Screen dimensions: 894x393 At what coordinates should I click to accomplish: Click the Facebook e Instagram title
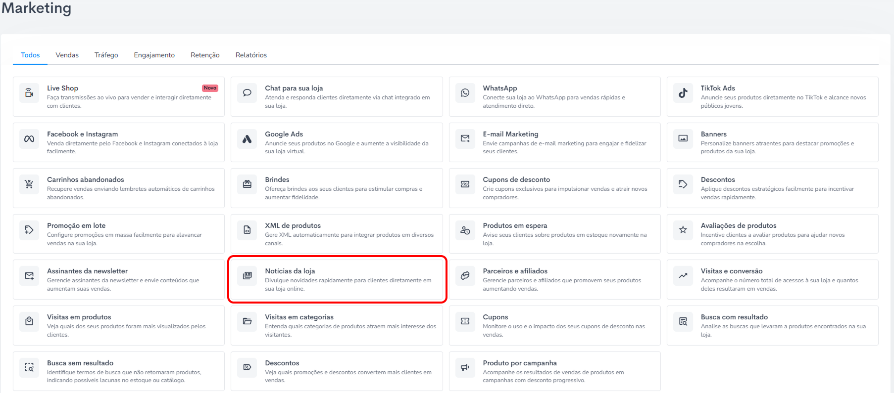click(x=82, y=134)
